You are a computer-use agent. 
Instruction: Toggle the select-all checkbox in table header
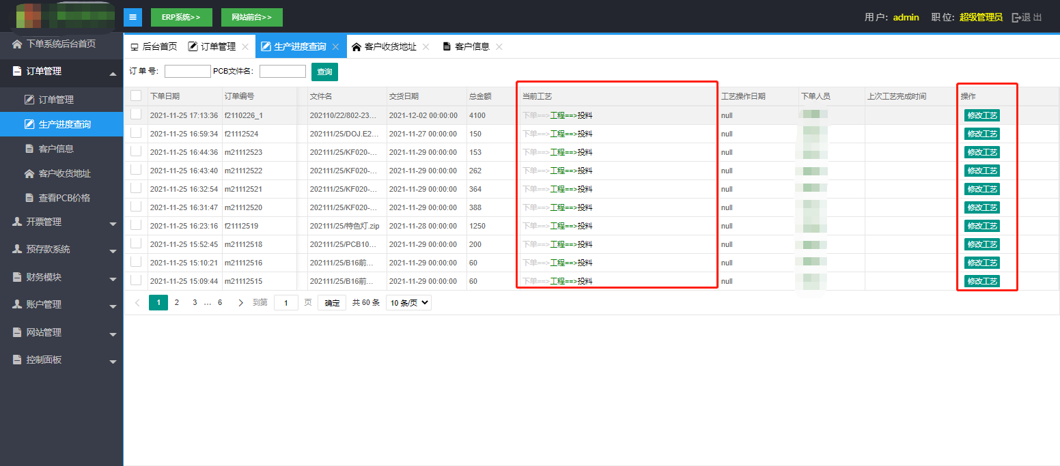(136, 96)
